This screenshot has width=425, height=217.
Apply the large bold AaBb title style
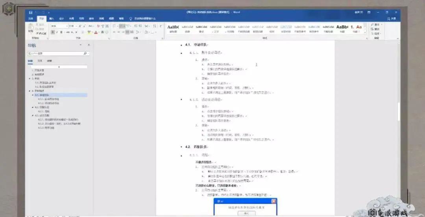coord(342,29)
